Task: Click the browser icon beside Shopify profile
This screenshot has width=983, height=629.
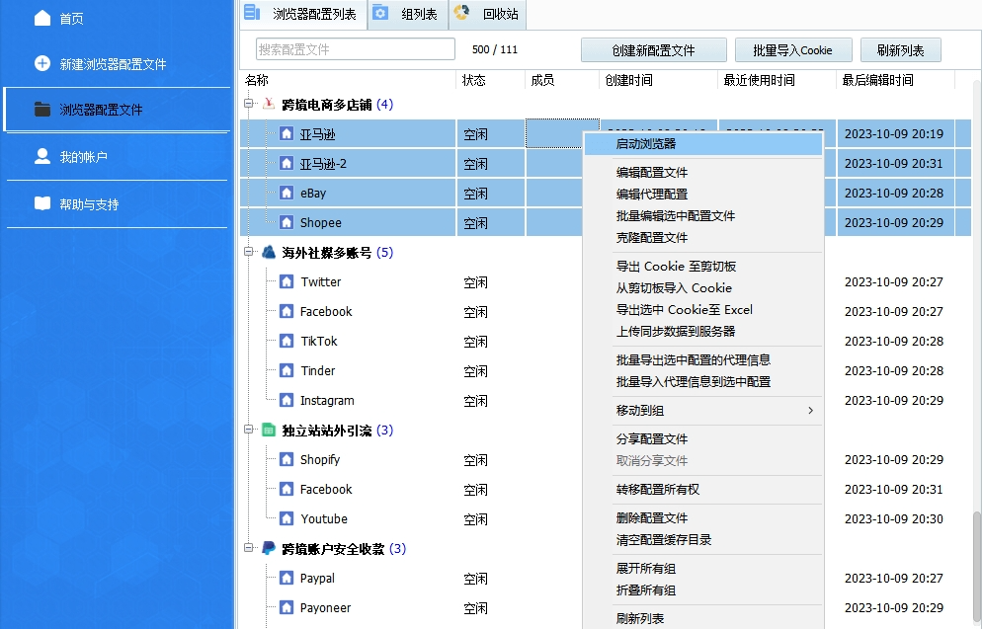Action: (287, 458)
